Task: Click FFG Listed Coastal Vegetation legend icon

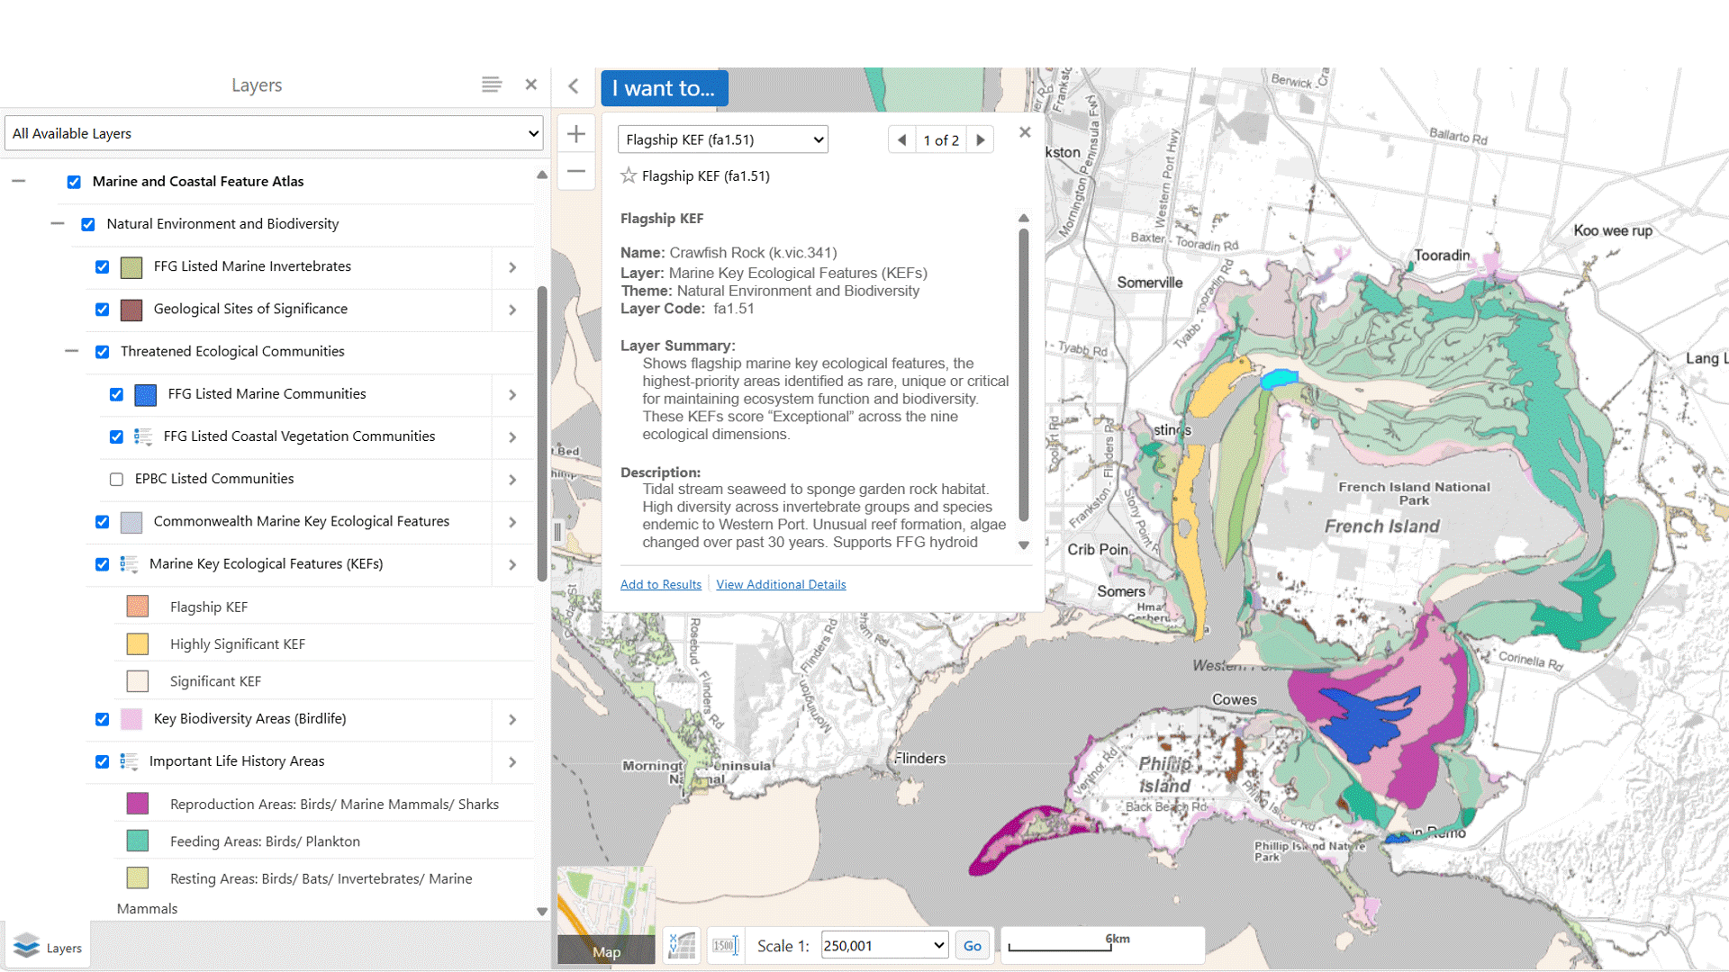Action: (x=143, y=436)
